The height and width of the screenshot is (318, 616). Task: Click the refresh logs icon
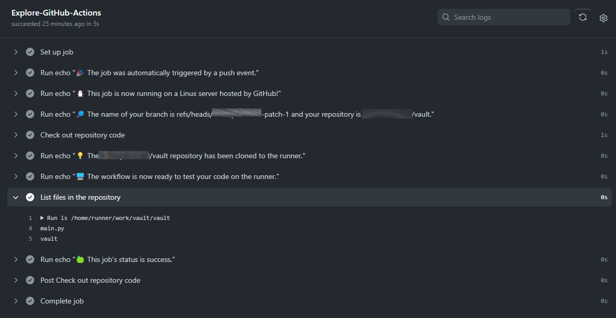coord(583,17)
